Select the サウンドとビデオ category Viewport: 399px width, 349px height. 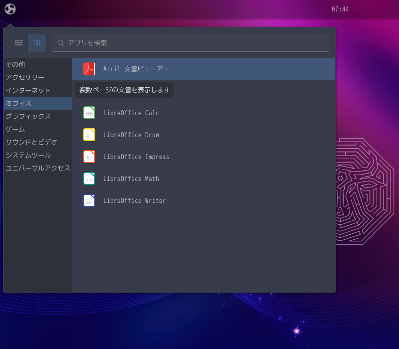coord(38,142)
